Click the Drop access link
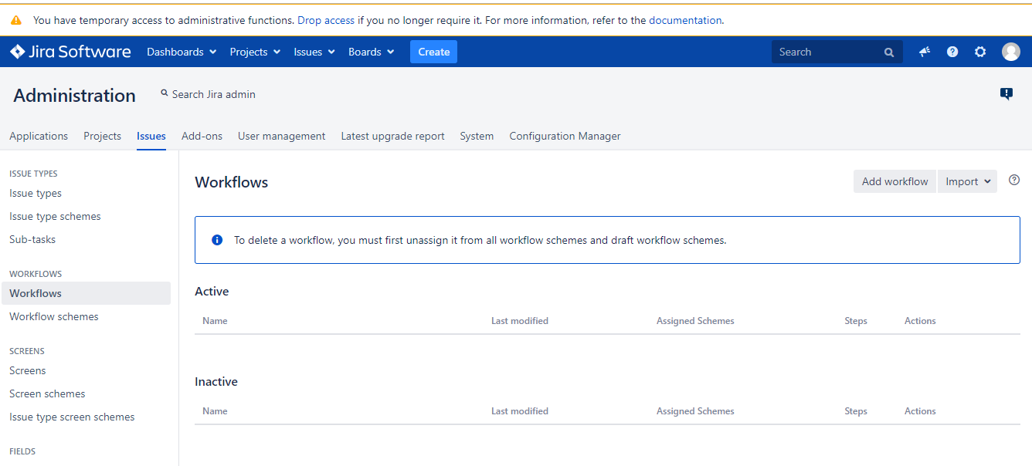 coord(326,20)
